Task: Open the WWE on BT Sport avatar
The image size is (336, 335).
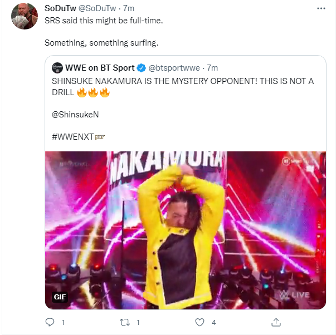Action: click(x=57, y=68)
